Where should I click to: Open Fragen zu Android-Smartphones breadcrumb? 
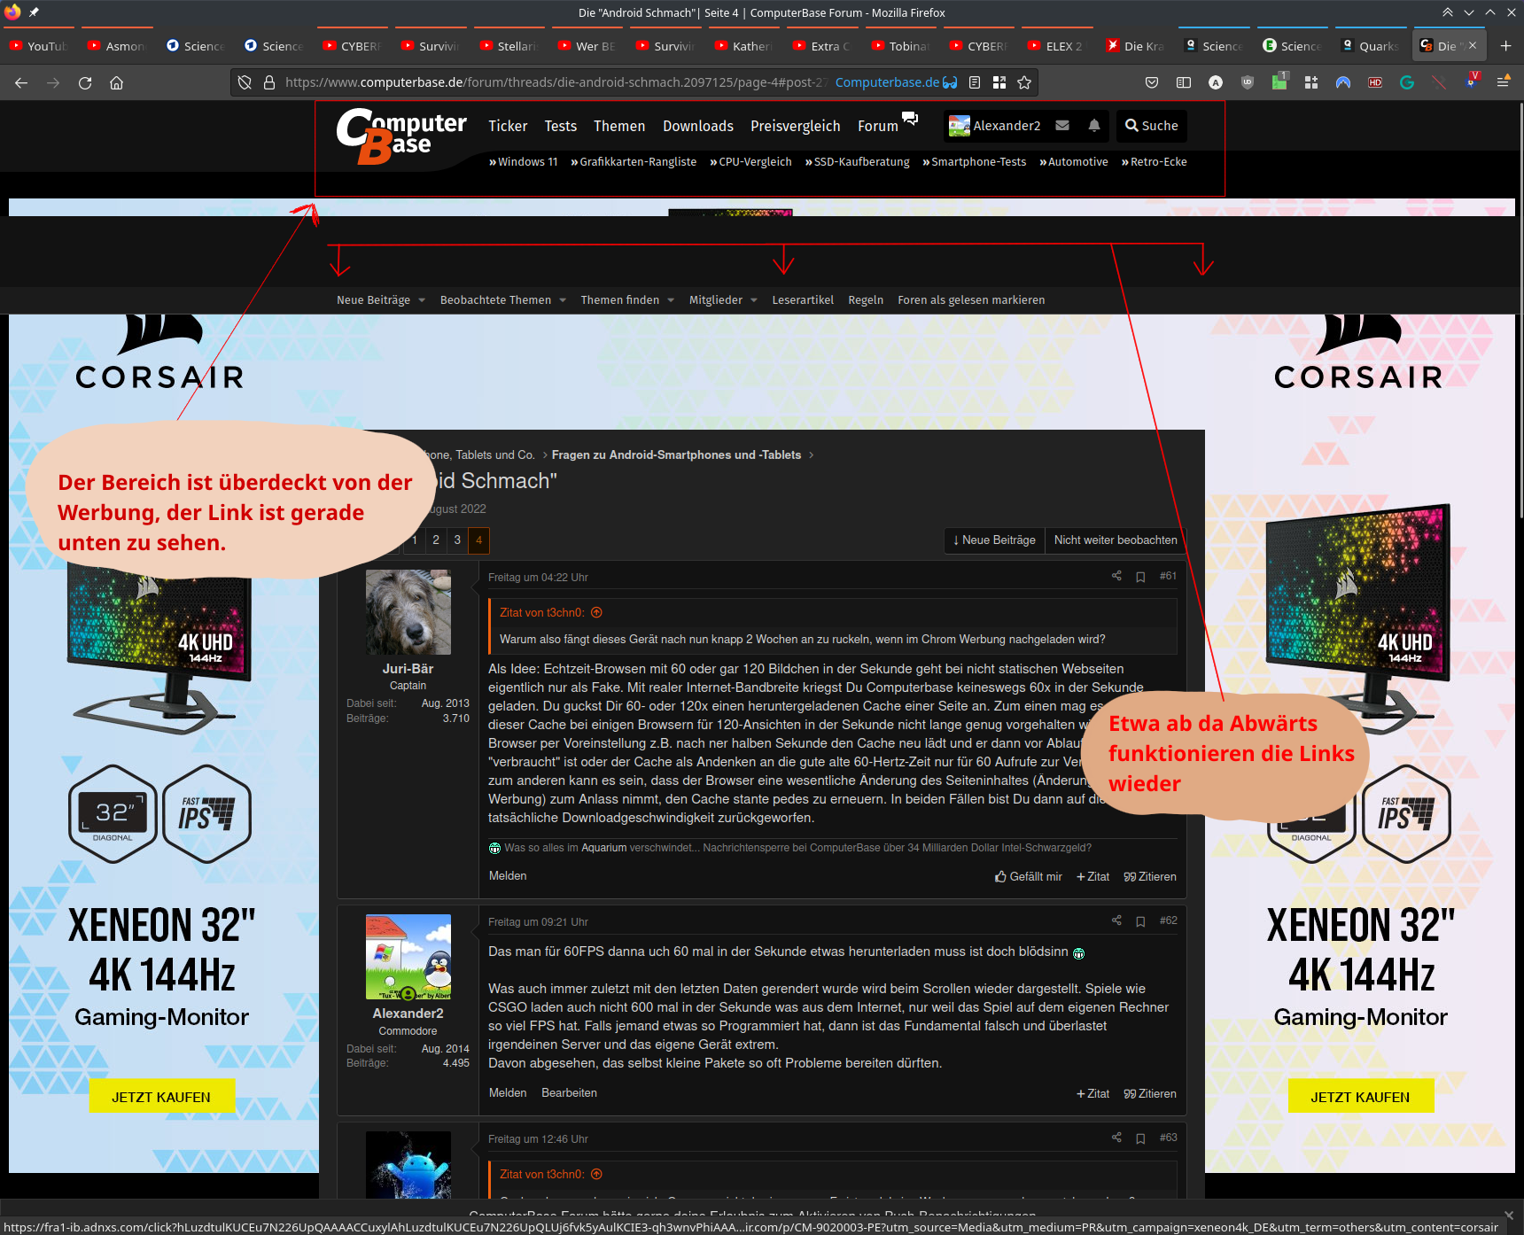coord(676,454)
